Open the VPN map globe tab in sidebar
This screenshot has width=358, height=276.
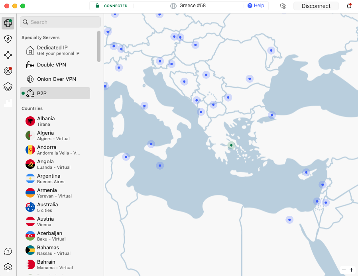(8, 23)
